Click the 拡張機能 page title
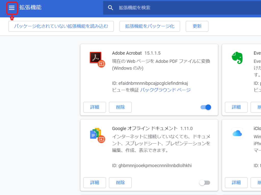The width and height of the screenshot is (261, 195). pyautogui.click(x=30, y=7)
